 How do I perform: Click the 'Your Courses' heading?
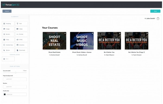click(50, 28)
